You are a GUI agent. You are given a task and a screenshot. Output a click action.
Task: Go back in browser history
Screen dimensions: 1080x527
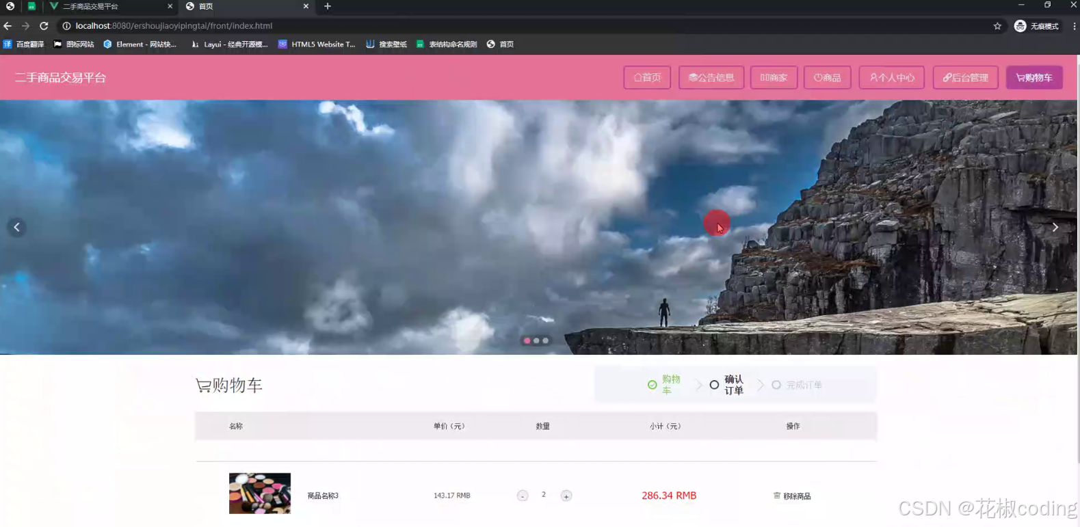(8, 26)
